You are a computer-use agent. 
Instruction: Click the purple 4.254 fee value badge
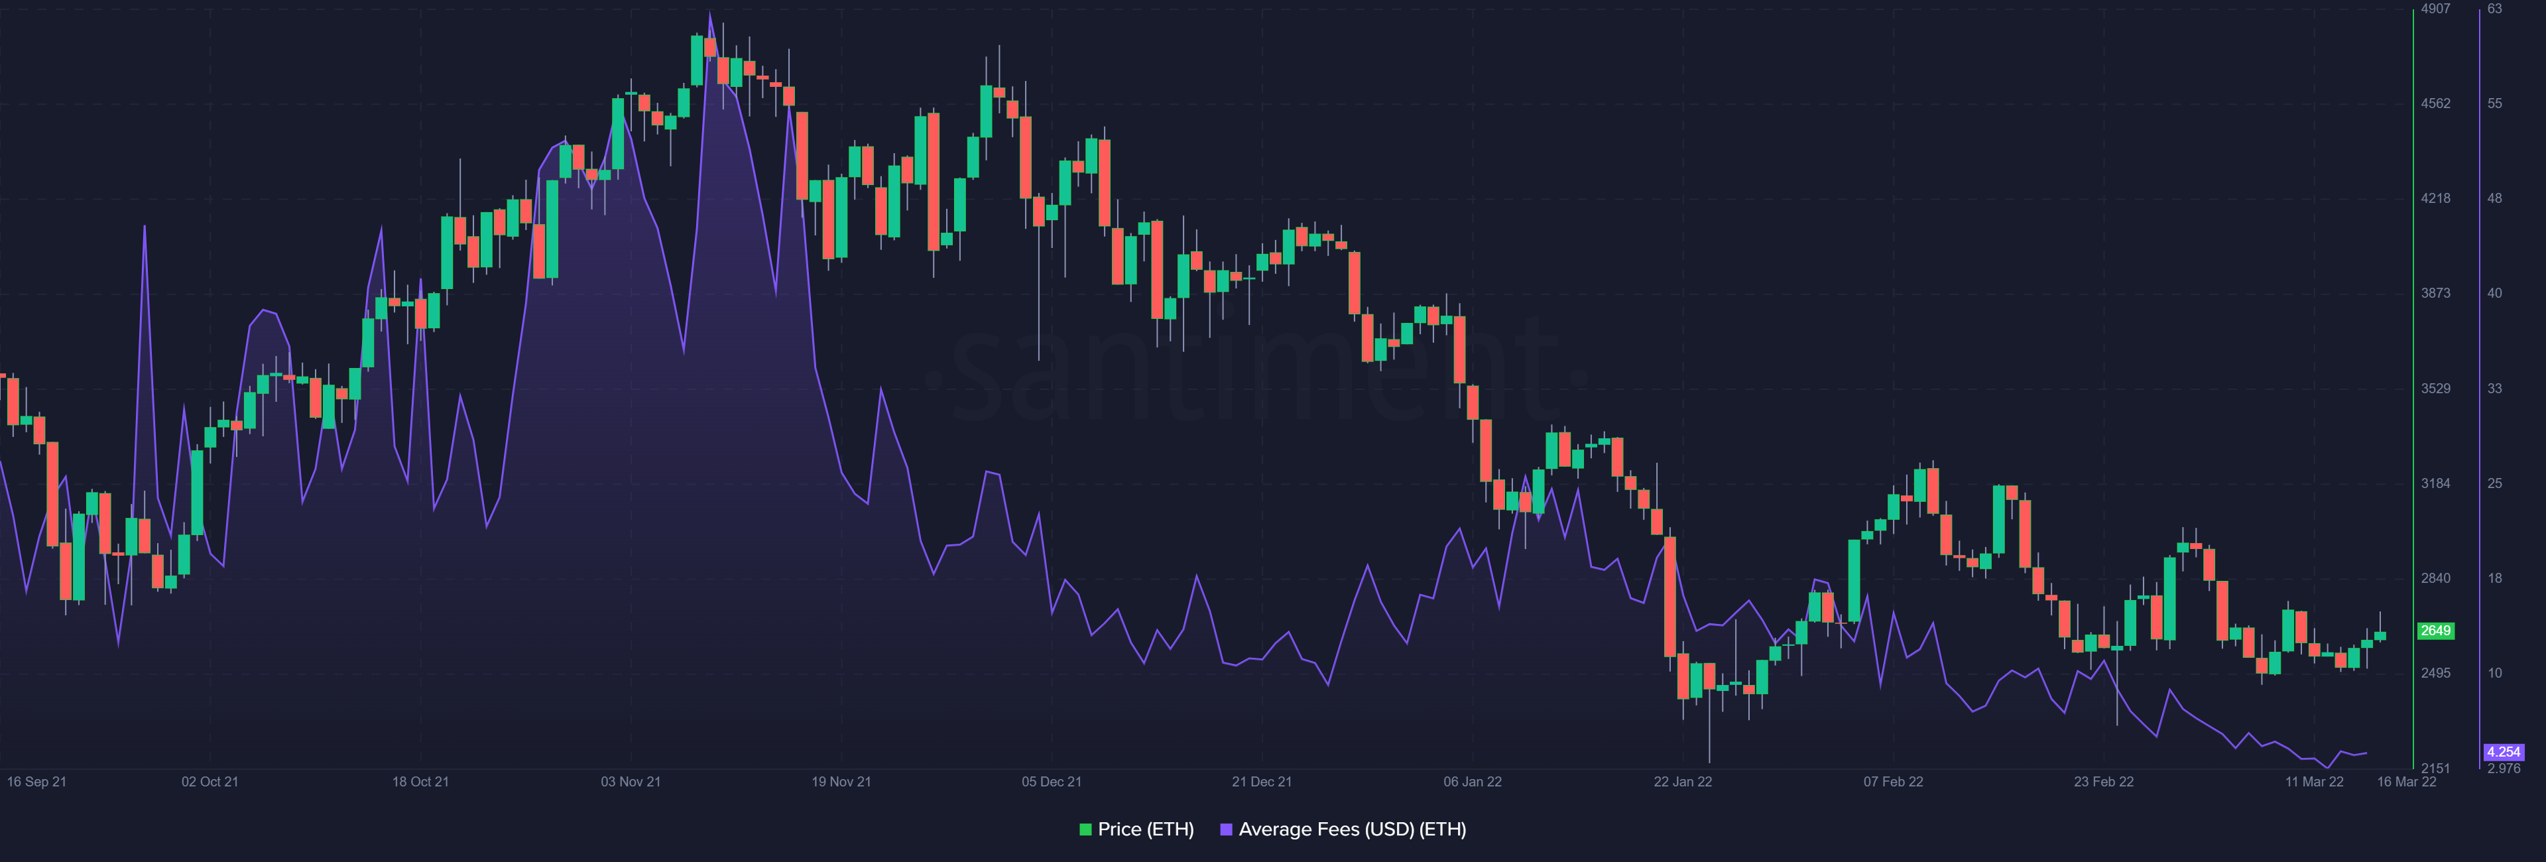(x=2504, y=753)
